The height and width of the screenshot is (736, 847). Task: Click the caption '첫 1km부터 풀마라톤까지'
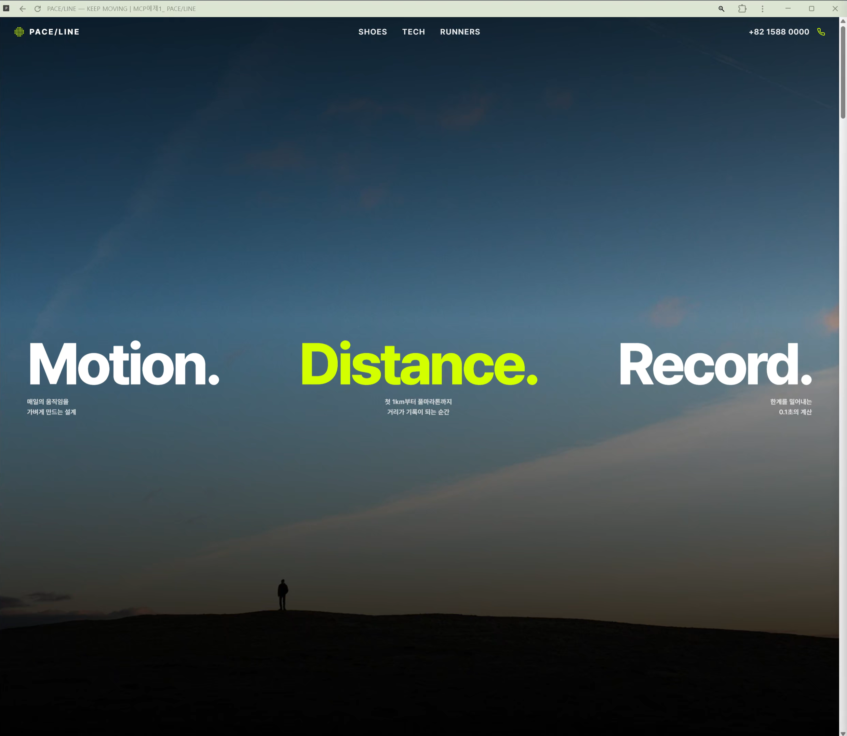click(x=418, y=402)
